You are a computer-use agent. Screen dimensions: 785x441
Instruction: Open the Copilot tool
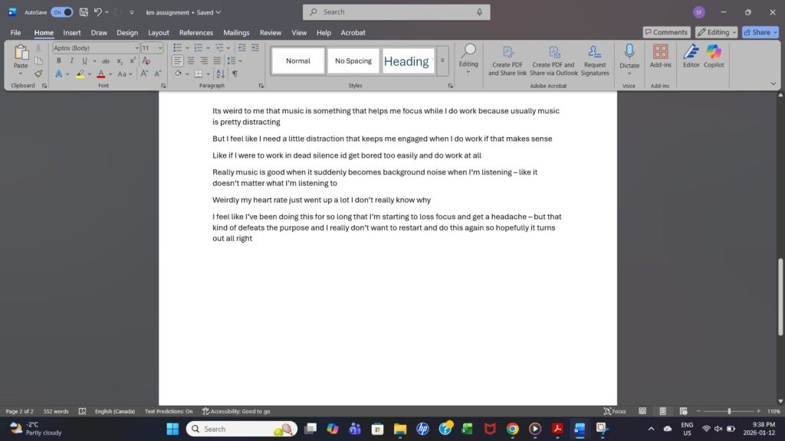coord(714,55)
